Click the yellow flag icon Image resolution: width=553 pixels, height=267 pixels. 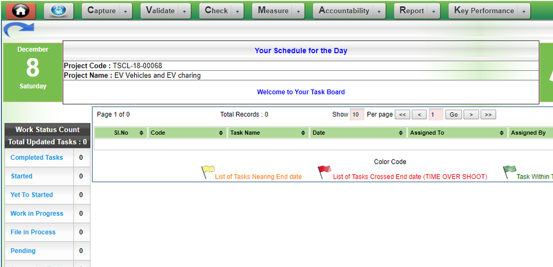pos(208,172)
